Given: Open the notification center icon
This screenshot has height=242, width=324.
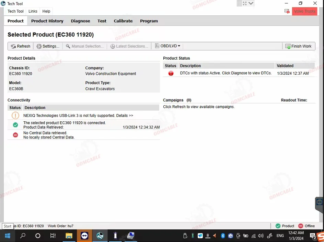Looking at the screenshot, I should click(313, 235).
